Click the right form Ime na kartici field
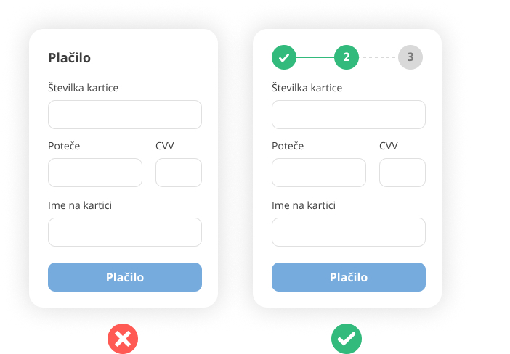Viewport: 510px width, 354px height. point(349,232)
